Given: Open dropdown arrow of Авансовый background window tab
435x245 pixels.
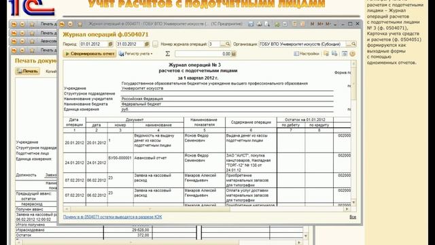Looking at the screenshot, I should pyautogui.click(x=22, y=42).
